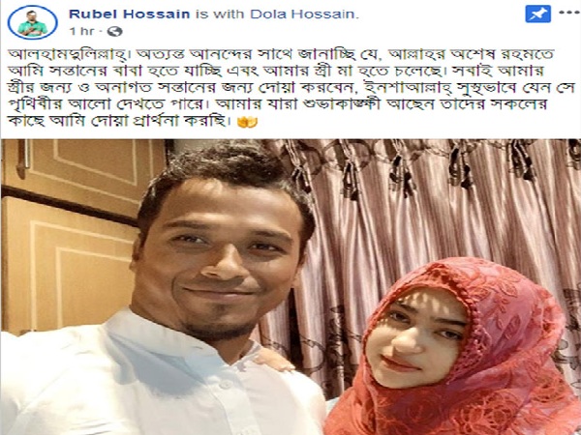This screenshot has width=581, height=435.
Task: Open the post via the 1 hr timestamp
Action: coord(81,32)
